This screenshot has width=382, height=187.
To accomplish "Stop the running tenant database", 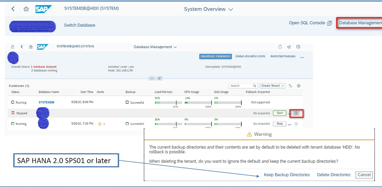I will click(x=280, y=124).
